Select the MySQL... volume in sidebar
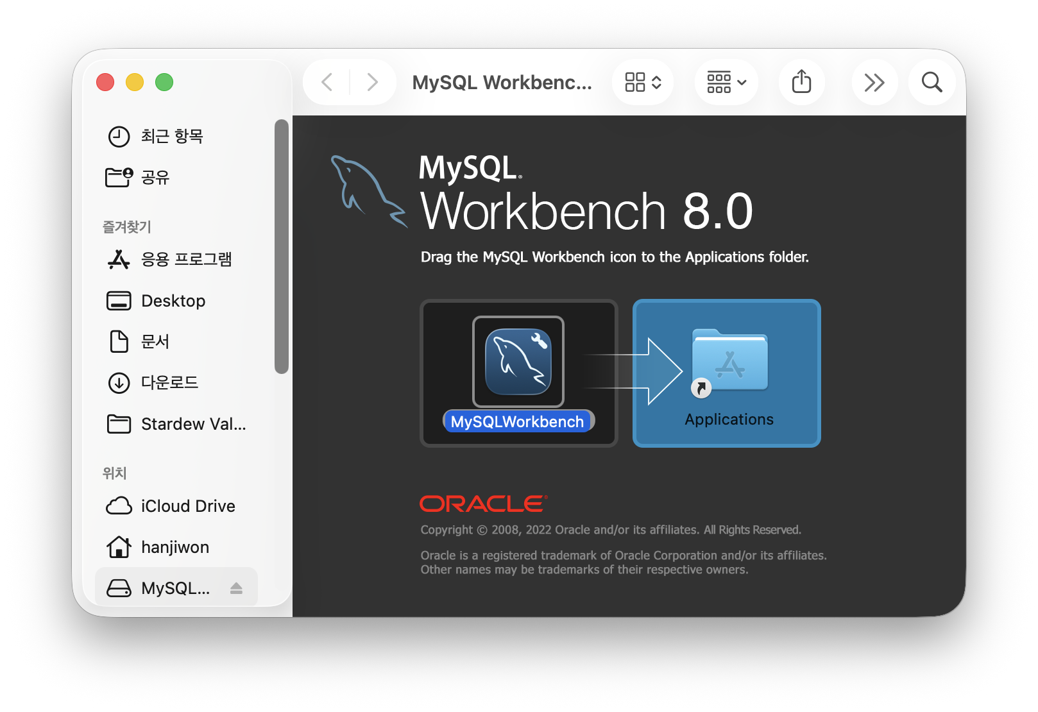 176,587
